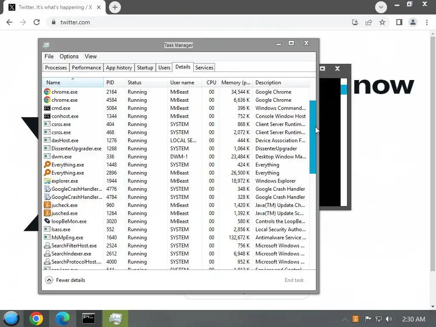This screenshot has height=327, width=436.
Task: Select the MsMpEng.exe process row
Action: (176, 238)
